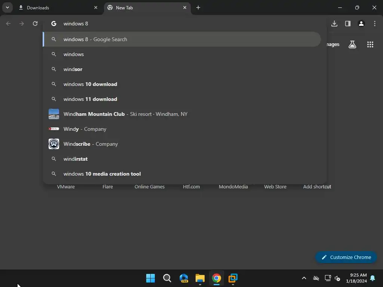Image resolution: width=383 pixels, height=287 pixels.
Task: Select the 'Windscribe - Company' suggestion
Action: click(182, 144)
